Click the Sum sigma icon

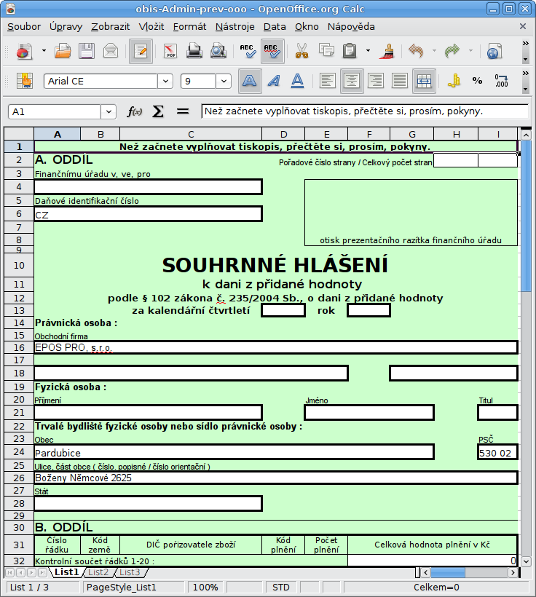coord(158,111)
